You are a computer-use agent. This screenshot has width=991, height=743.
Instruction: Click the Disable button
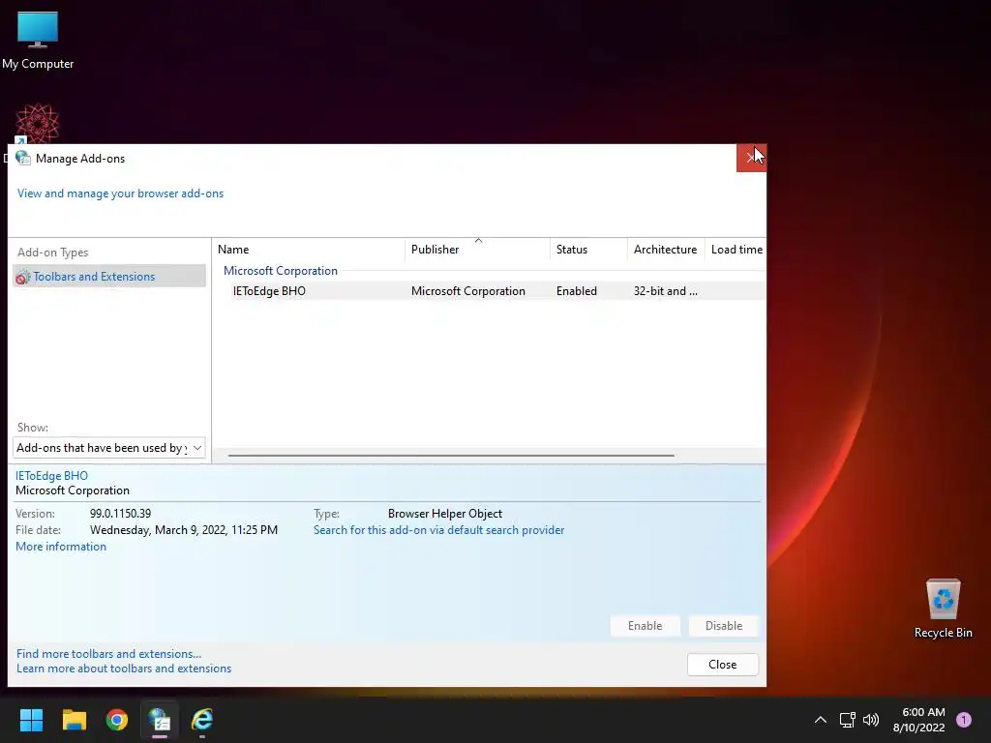(724, 626)
